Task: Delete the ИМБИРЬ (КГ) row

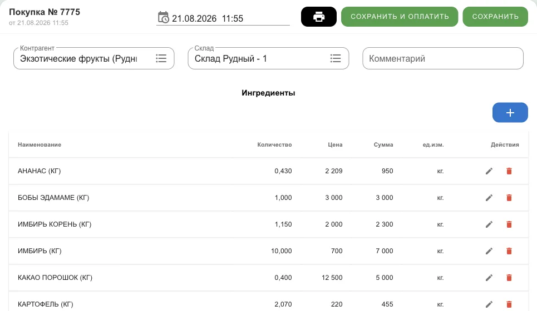Action: click(509, 251)
